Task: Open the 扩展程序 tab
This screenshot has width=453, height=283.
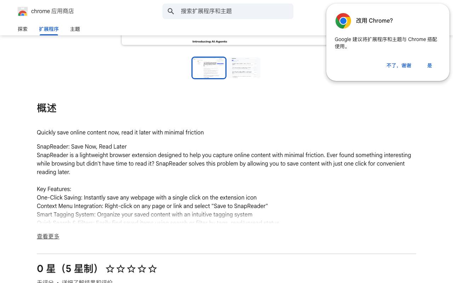Action: pyautogui.click(x=49, y=29)
